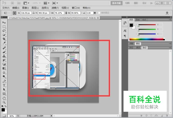The height and width of the screenshot is (118, 173).
Task: Toggle maintain aspect ratio chain link
Action: [x=66, y=13]
